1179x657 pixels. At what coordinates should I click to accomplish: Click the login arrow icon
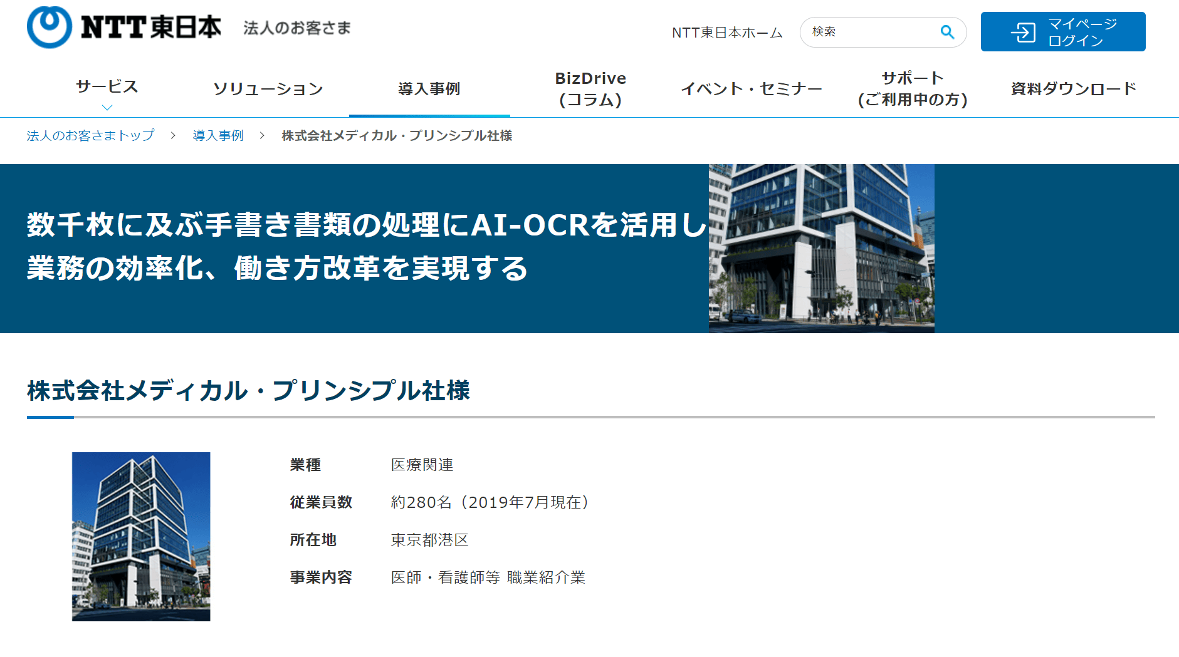coord(1023,32)
